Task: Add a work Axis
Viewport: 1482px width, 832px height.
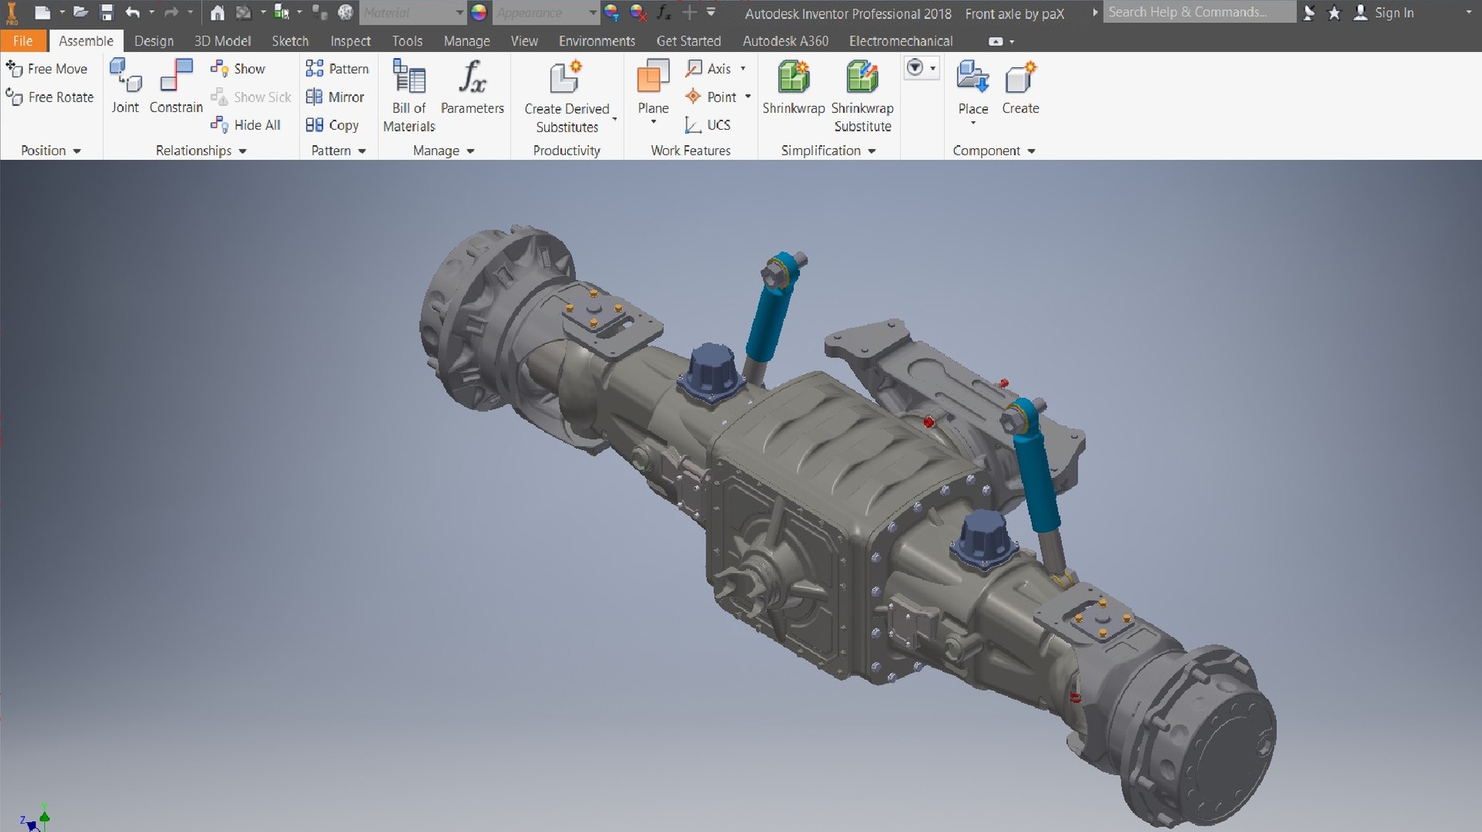Action: [x=708, y=69]
